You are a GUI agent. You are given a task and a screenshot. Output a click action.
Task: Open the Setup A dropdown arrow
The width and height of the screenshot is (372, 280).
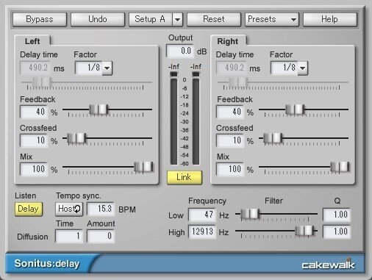(178, 19)
